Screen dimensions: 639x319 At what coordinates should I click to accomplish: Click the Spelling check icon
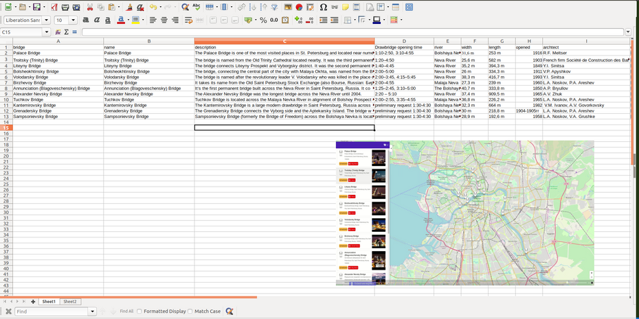(x=197, y=7)
